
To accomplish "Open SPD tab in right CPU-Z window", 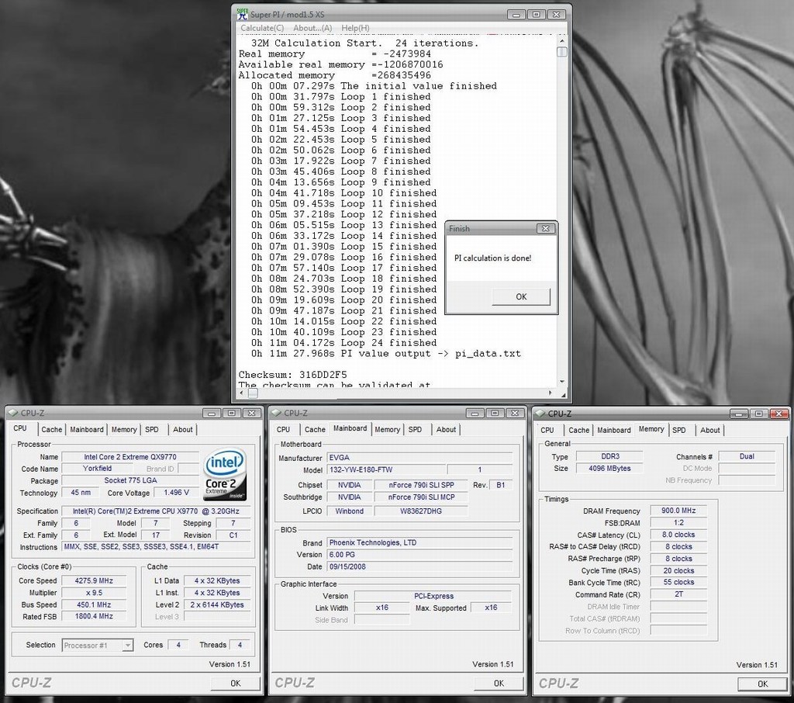I will (x=679, y=430).
